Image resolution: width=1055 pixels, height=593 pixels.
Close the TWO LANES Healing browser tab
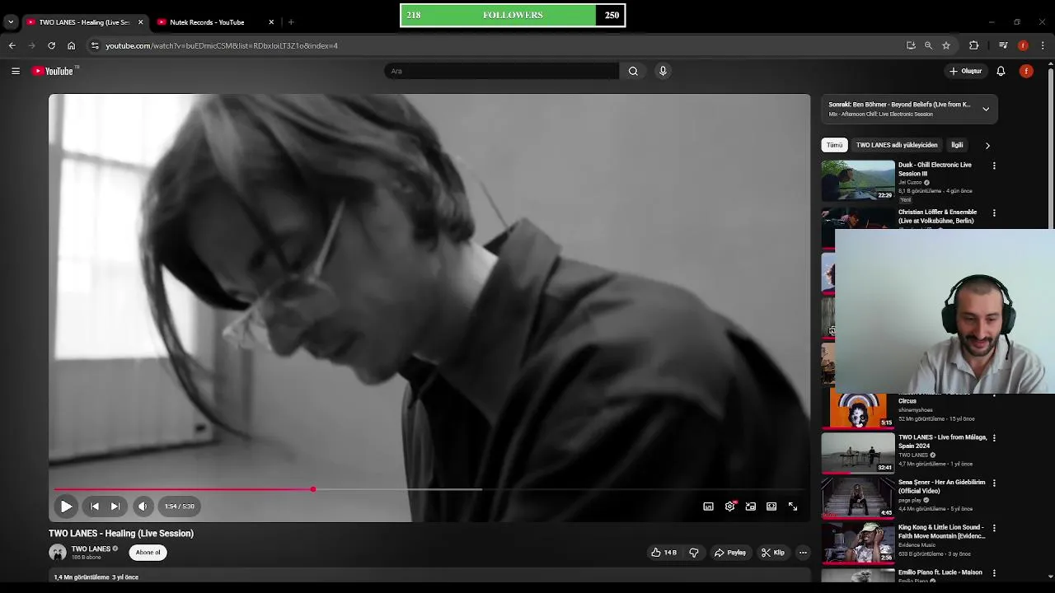point(140,22)
